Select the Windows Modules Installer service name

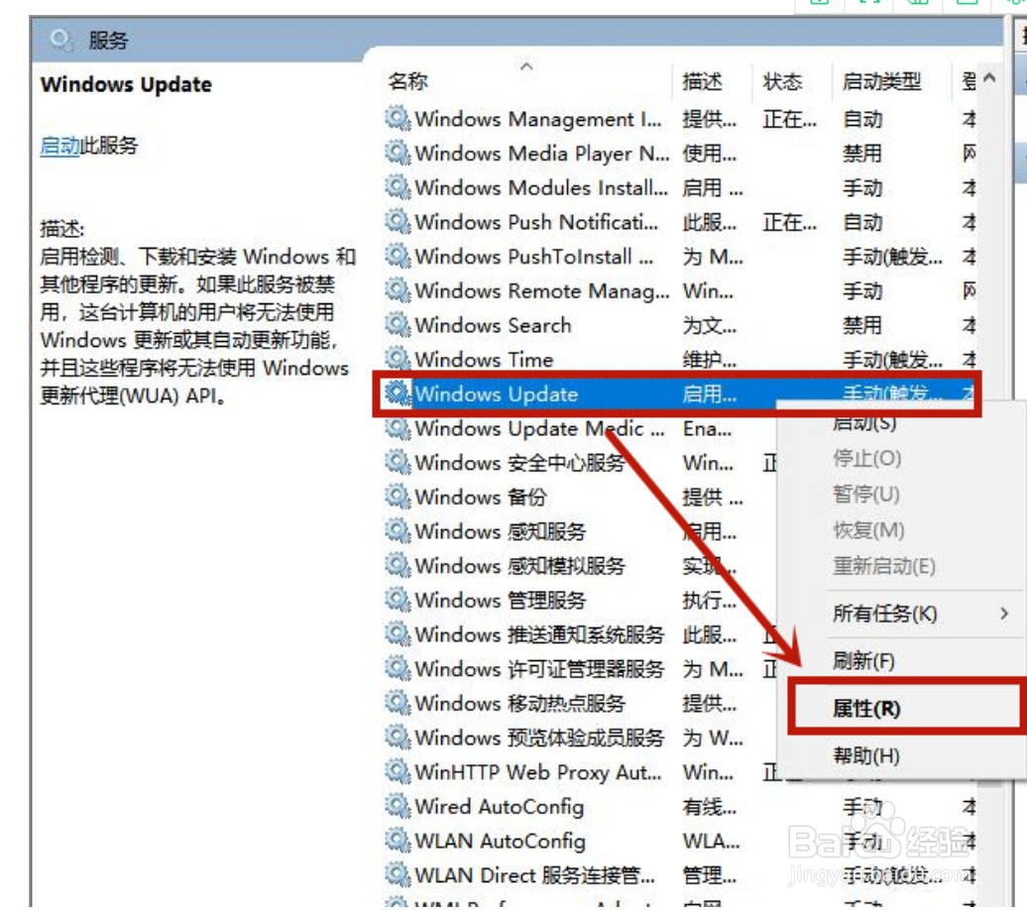(541, 188)
